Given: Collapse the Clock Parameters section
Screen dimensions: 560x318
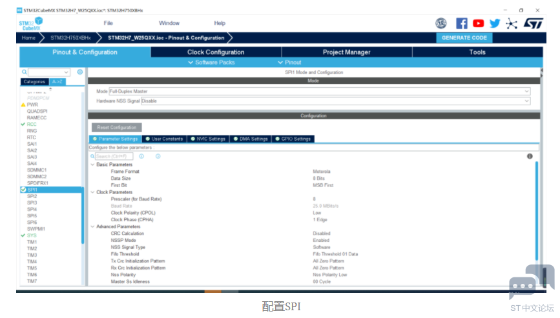Looking at the screenshot, I should pyautogui.click(x=92, y=192).
